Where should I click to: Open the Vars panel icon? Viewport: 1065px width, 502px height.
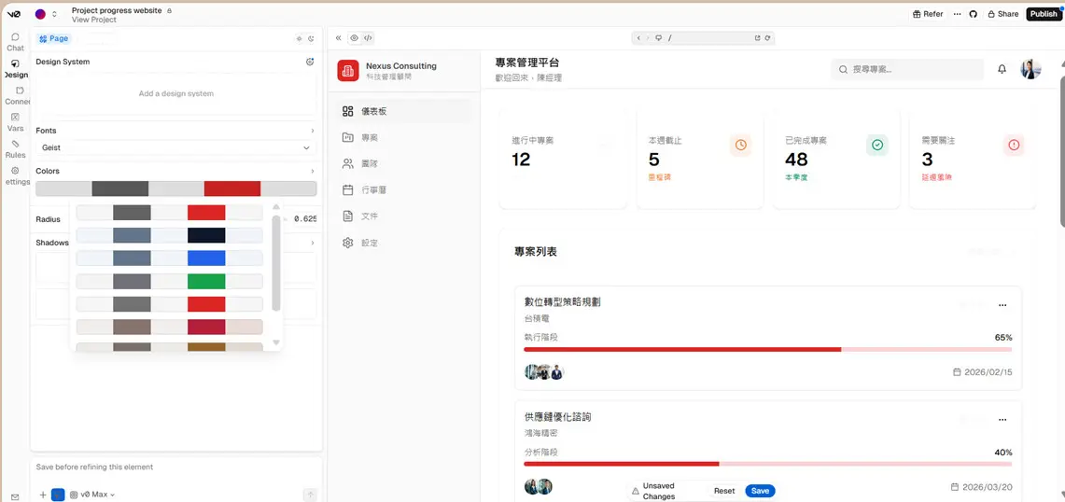click(x=15, y=117)
